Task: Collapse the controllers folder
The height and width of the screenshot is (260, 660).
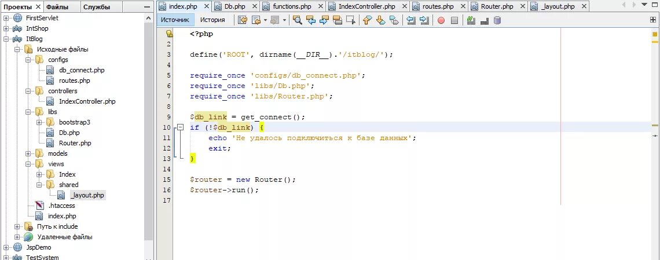Action: 28,91
